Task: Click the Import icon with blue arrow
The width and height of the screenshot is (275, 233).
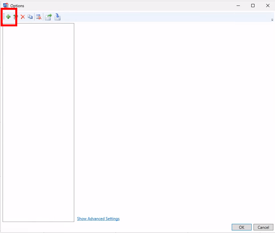Action: click(57, 17)
